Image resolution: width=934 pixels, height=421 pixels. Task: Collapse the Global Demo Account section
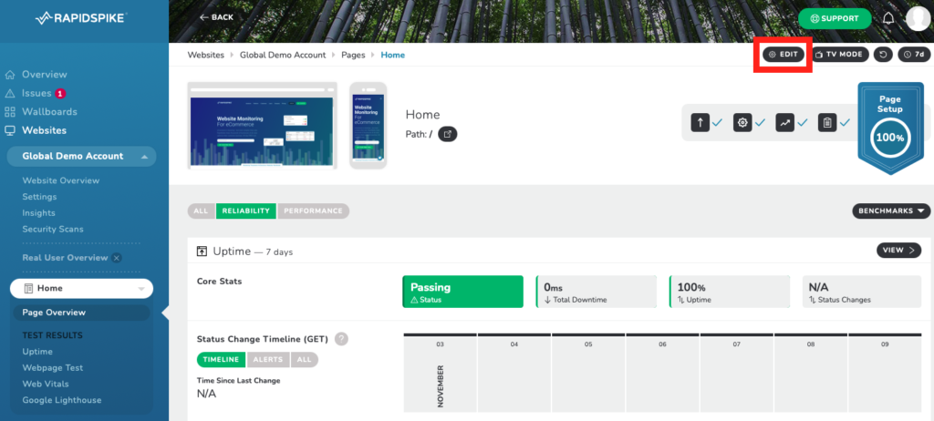[144, 157]
